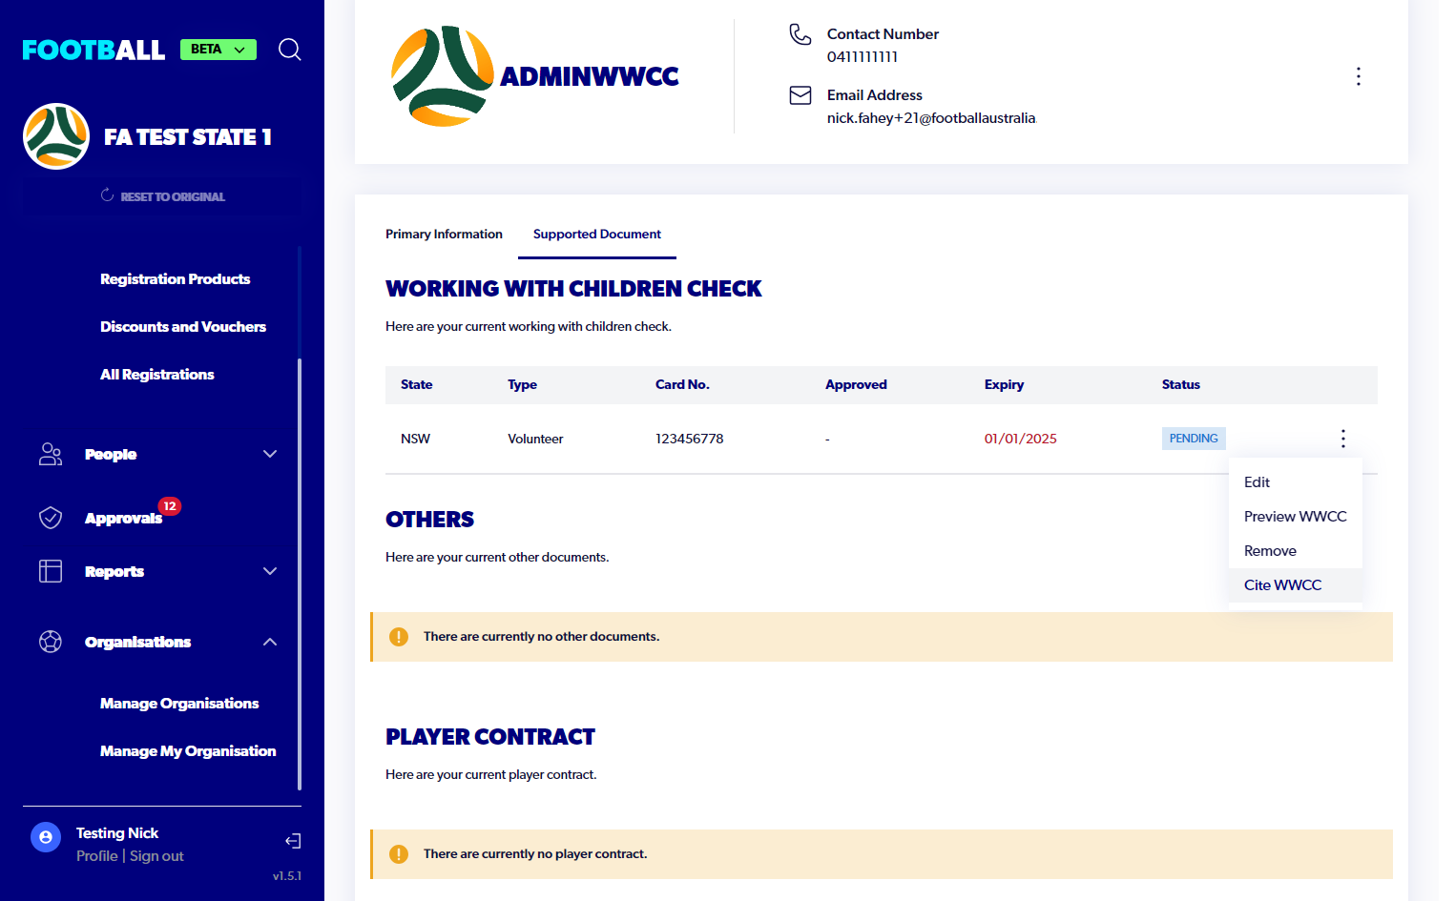Click the PENDING status badge
1455x901 pixels.
[1194, 439]
